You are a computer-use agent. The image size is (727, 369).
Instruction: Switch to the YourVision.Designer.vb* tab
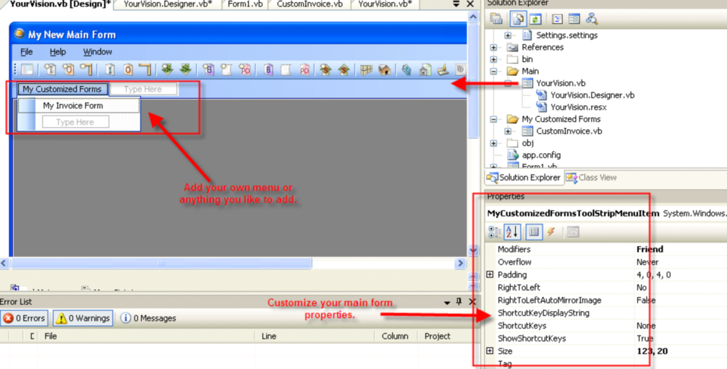168,4
